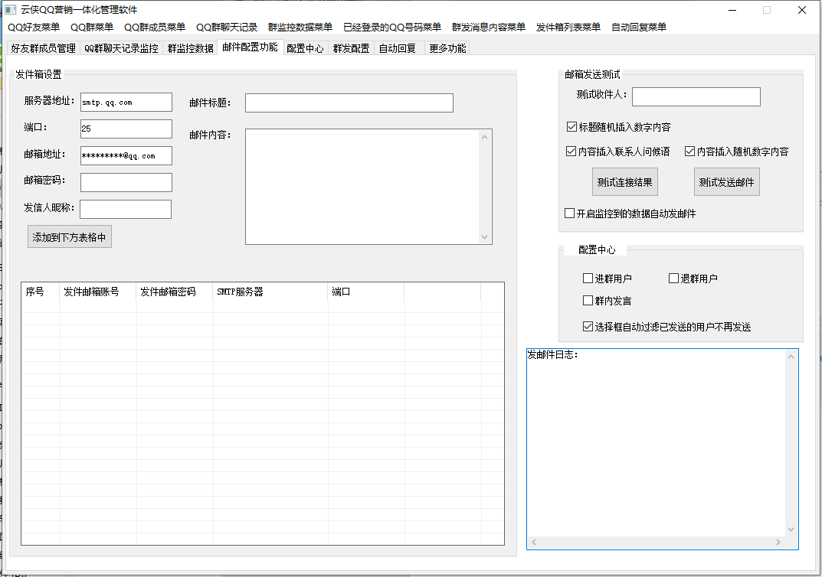Open the 已经登录的QQ号码菜单 menu

coord(392,28)
